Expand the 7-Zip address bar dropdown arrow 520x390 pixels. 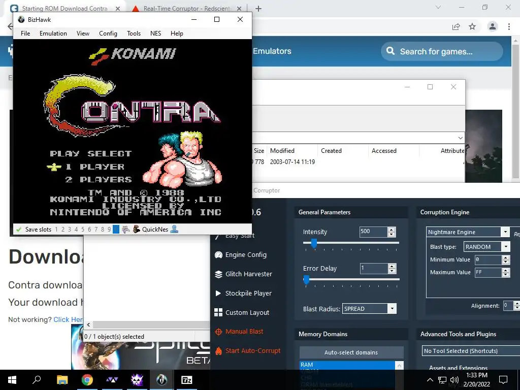[x=460, y=138]
